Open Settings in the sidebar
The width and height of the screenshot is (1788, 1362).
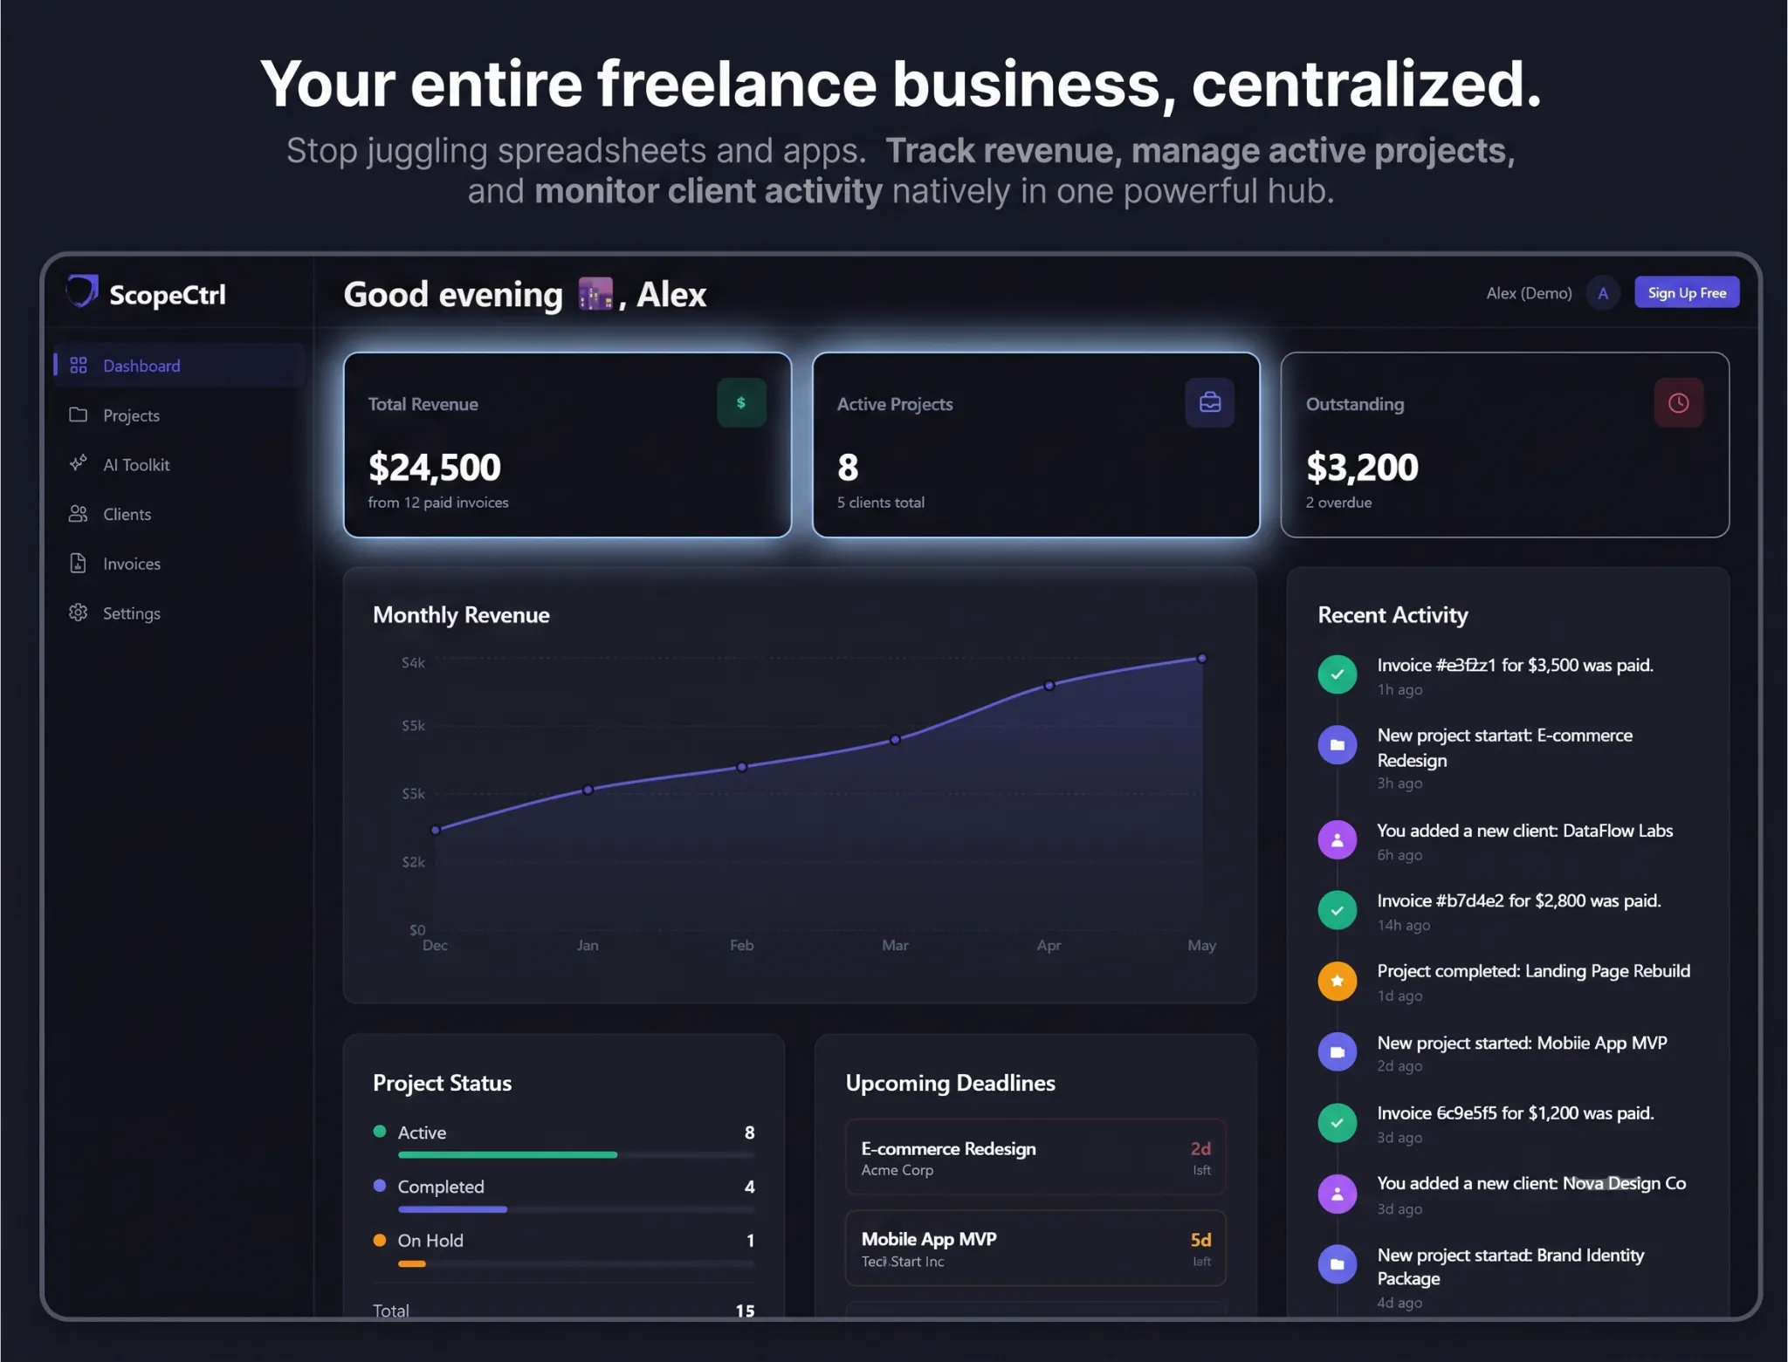(x=179, y=613)
